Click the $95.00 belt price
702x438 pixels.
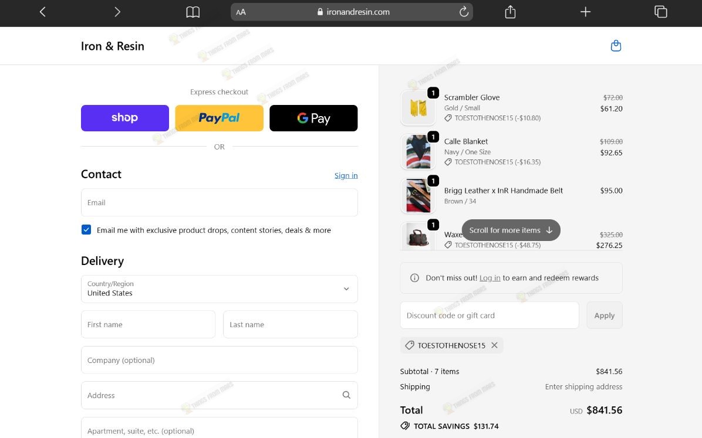tap(611, 190)
